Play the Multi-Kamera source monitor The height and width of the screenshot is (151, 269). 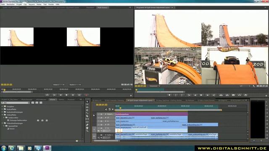[66, 95]
